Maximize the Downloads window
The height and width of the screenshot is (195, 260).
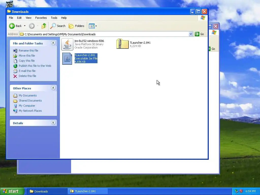point(199,12)
